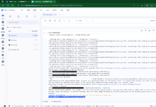
Task: Refresh the file browser list
Action: [35, 17]
